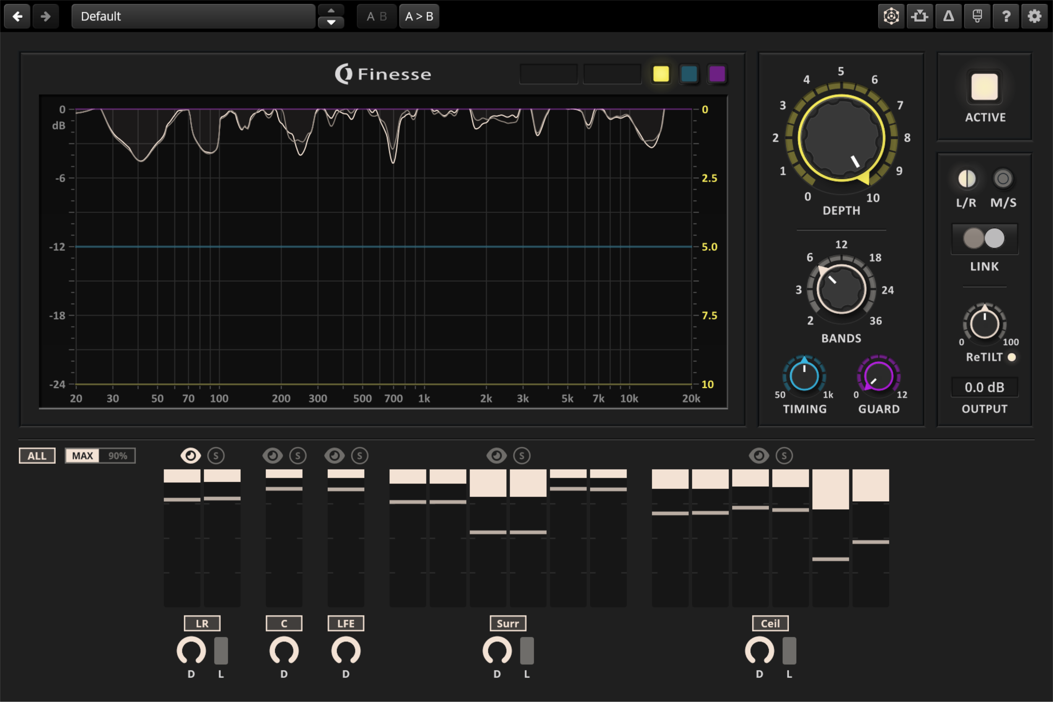Toggle the ACTIVE button
1053x702 pixels.
(x=985, y=87)
